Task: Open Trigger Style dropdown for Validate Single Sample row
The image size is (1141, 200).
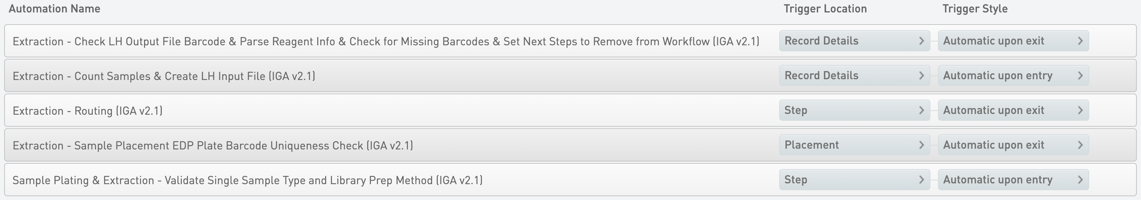Action: tap(1012, 180)
